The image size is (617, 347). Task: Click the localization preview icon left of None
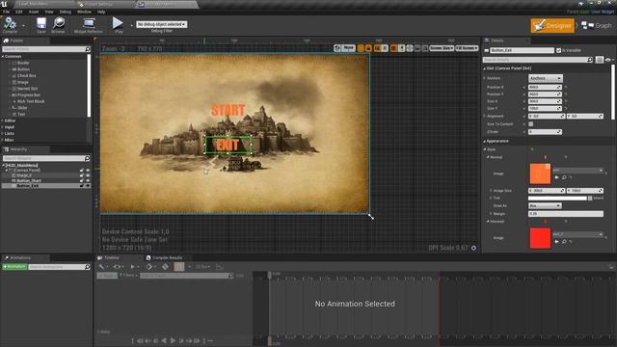coord(337,48)
